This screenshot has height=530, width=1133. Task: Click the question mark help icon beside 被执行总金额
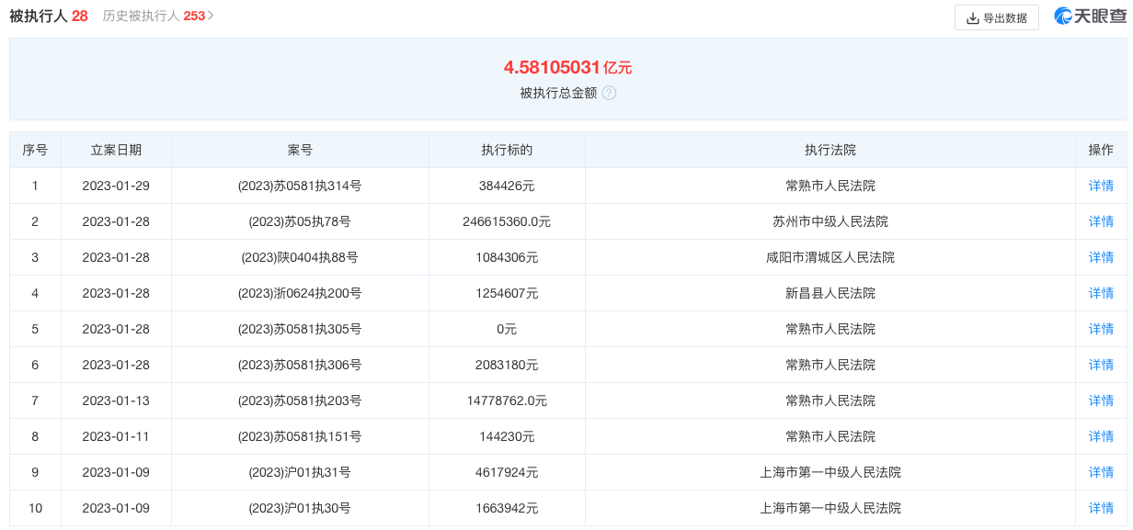pos(609,93)
